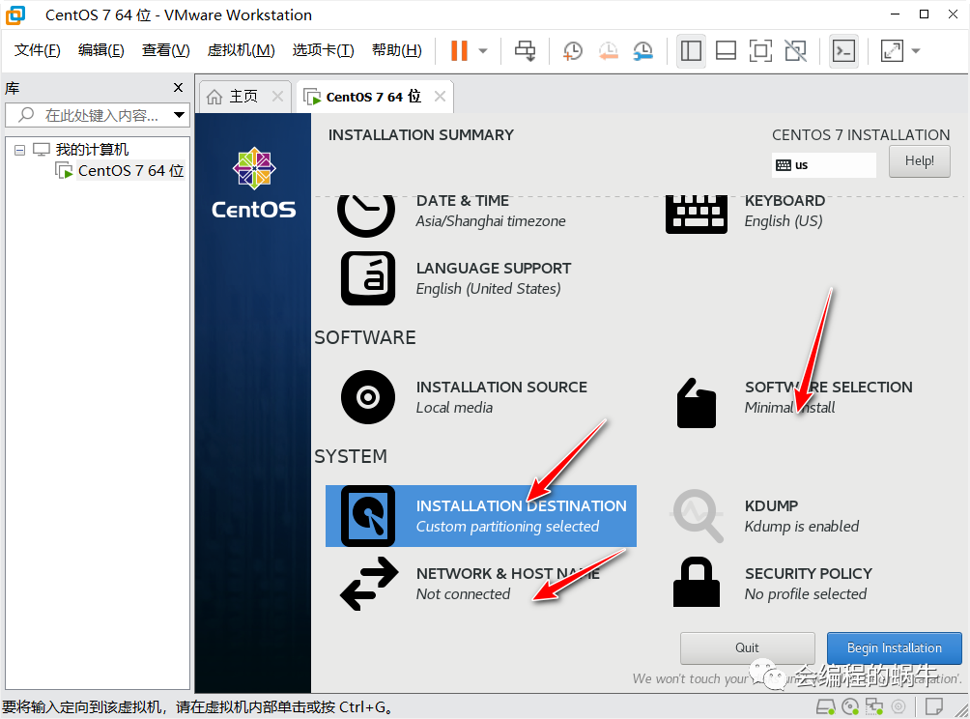Open the 编辑(E) menu

pyautogui.click(x=100, y=50)
